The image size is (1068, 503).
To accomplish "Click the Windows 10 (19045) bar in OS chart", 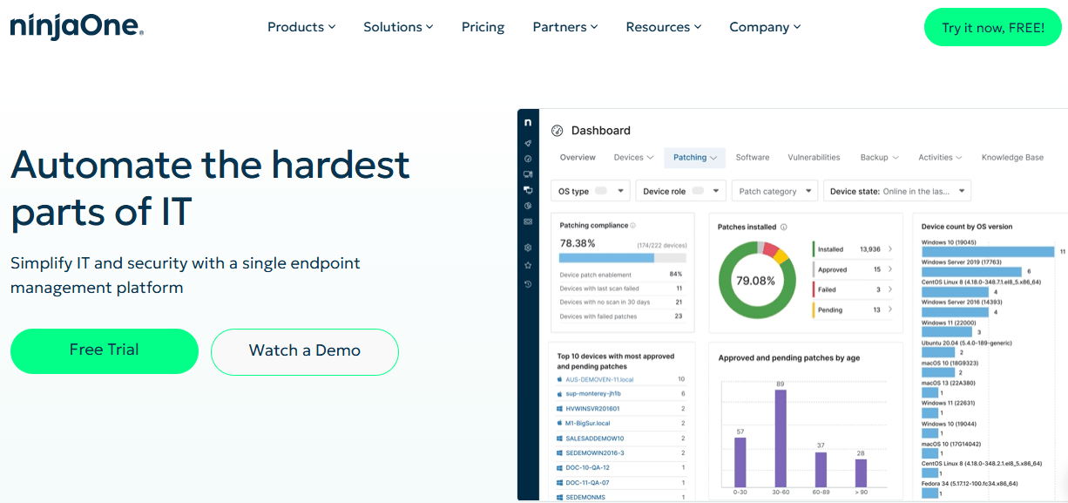I will click(x=988, y=252).
